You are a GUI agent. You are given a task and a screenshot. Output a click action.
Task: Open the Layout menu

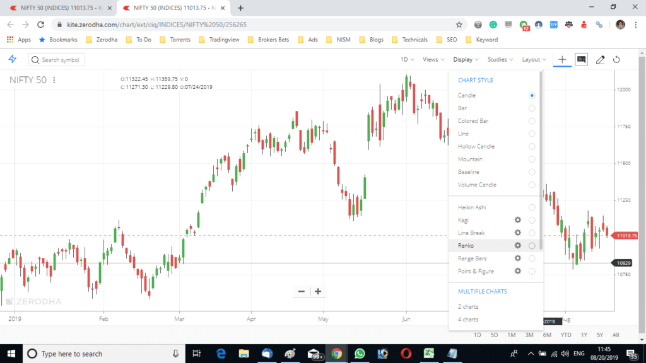tap(533, 59)
